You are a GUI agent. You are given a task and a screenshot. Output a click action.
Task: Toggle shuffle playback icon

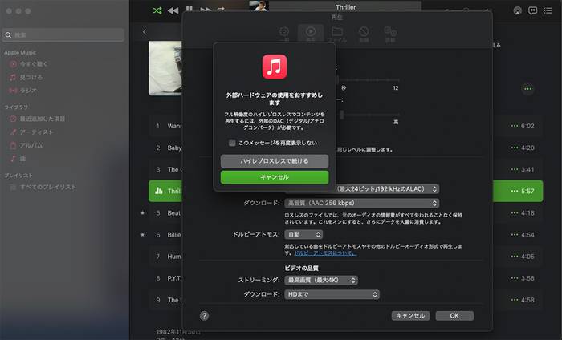click(x=157, y=10)
